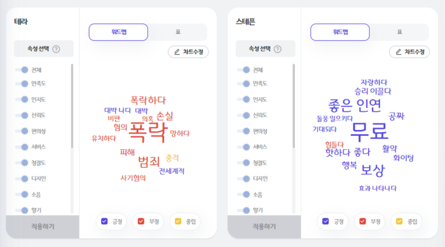Uncheck 긍정 checkbox under 테라 word cloud
Screen dimensions: 445x247
point(104,221)
